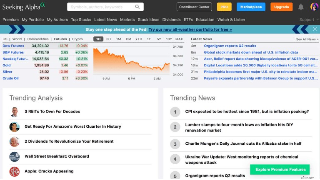Viewport: 320px width, 180px height.
Task: Open the Nasdaq Futures quote
Action: (15, 59)
